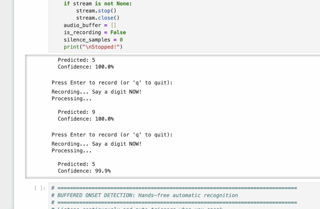The width and height of the screenshot is (320, 209).
Task: Click the second "Recording... Say a digit NOW!" line
Action: pyautogui.click(x=96, y=144)
